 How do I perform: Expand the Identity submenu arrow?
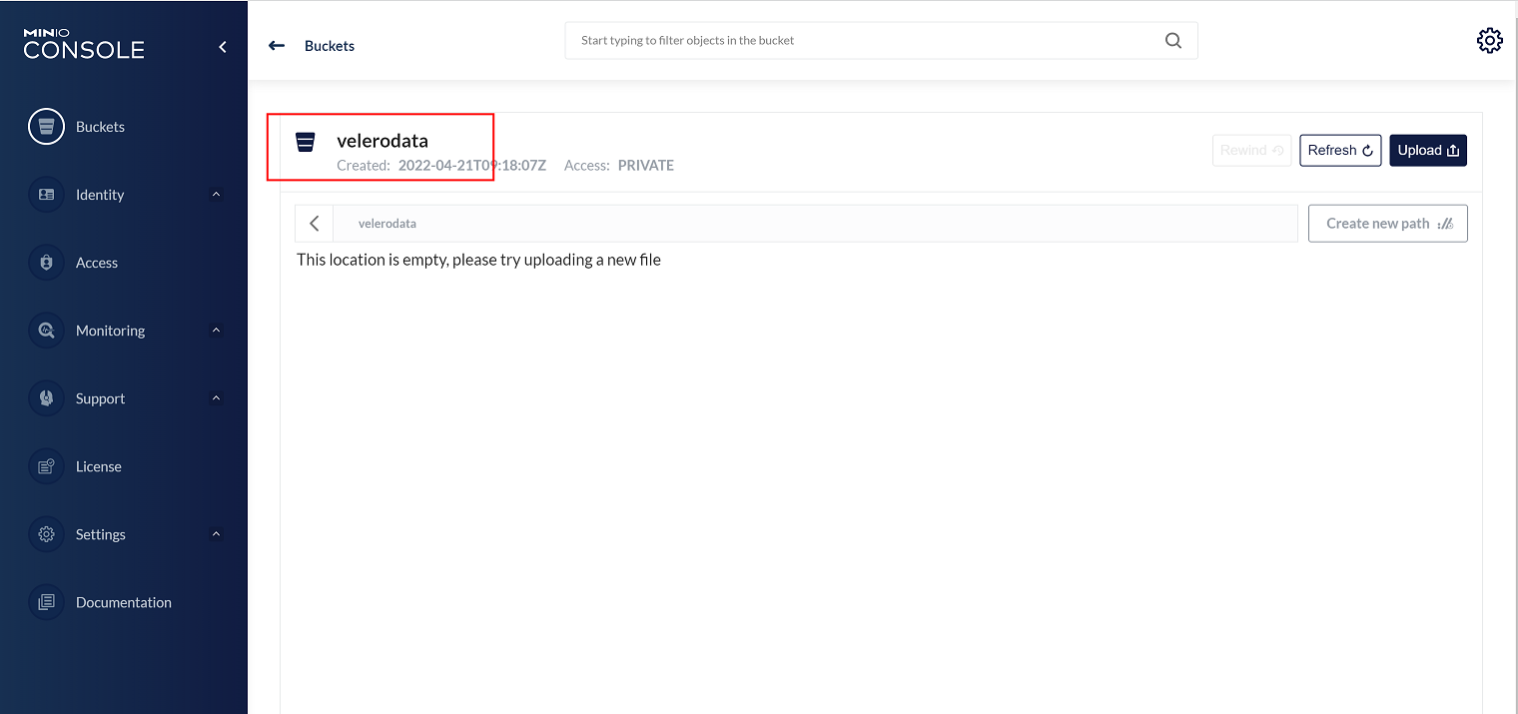coord(217,195)
